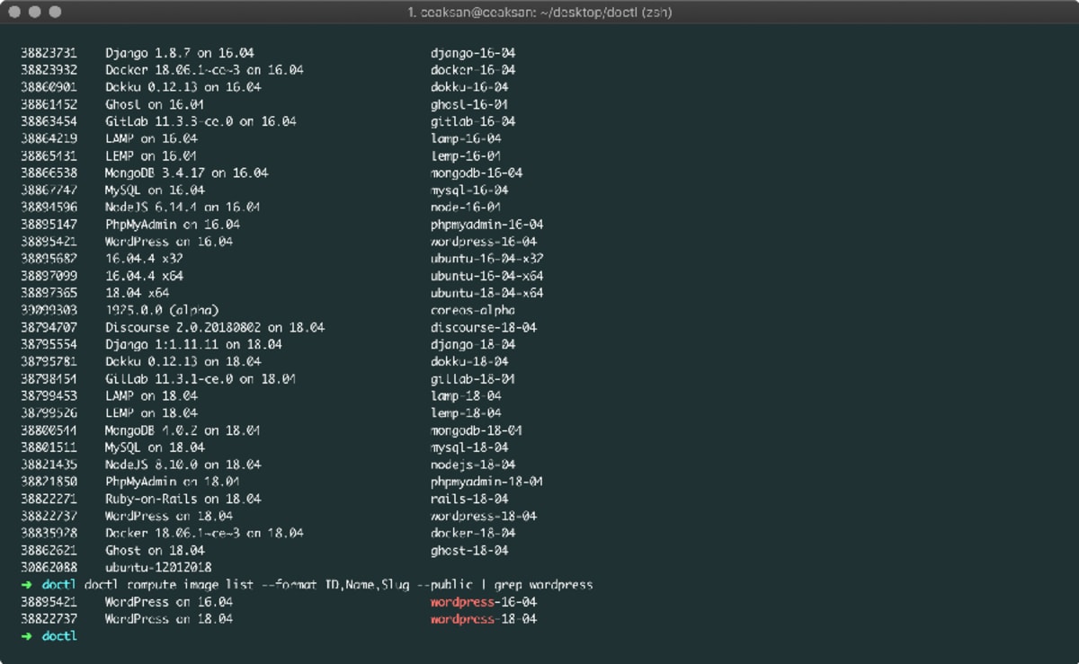Select the name "Docker 18.06.1~ce~3 on 18.04"
This screenshot has height=664, width=1079.
(x=204, y=534)
